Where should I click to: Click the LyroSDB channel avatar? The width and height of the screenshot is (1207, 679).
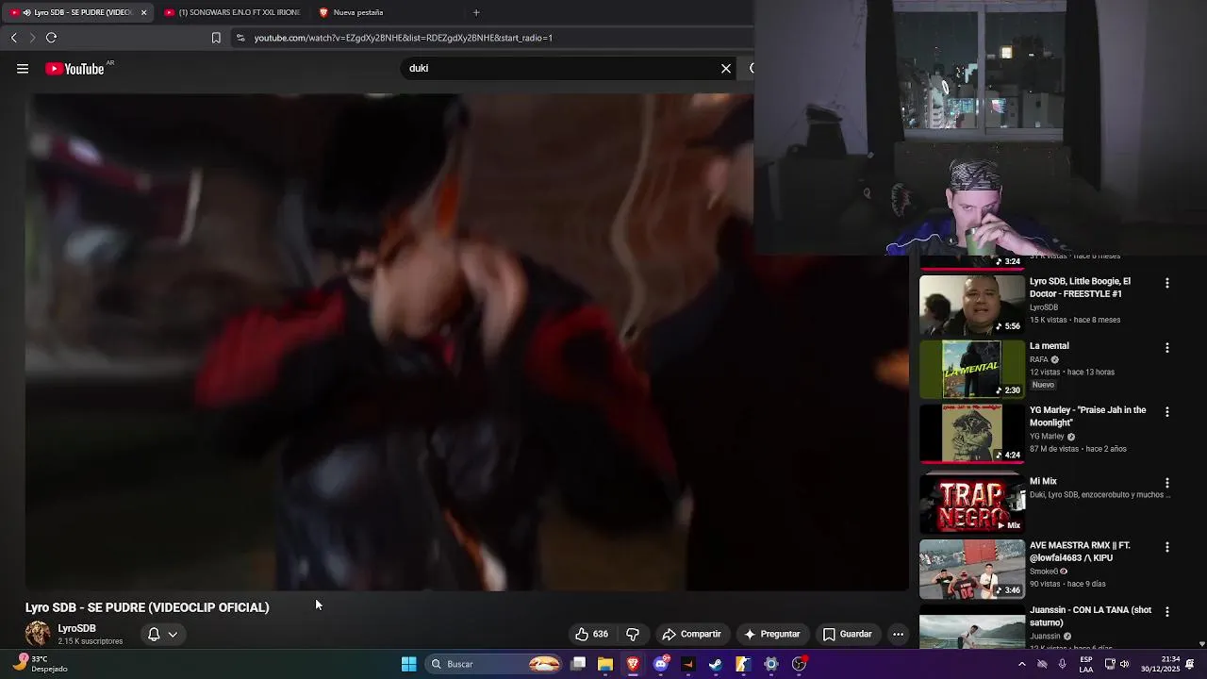coord(38,634)
